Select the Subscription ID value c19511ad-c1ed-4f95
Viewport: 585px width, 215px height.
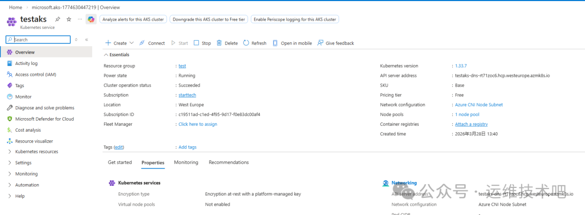[x=219, y=115]
